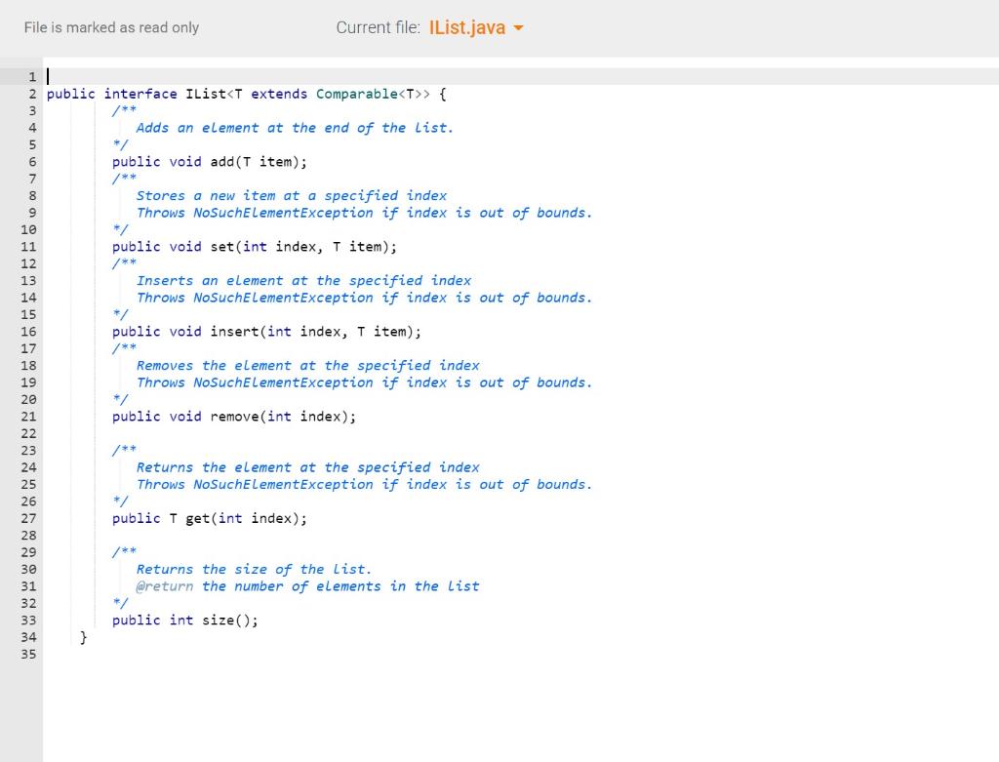The image size is (999, 762).
Task: Click the orange dropdown arrow beside IList.java
Action: click(x=520, y=27)
